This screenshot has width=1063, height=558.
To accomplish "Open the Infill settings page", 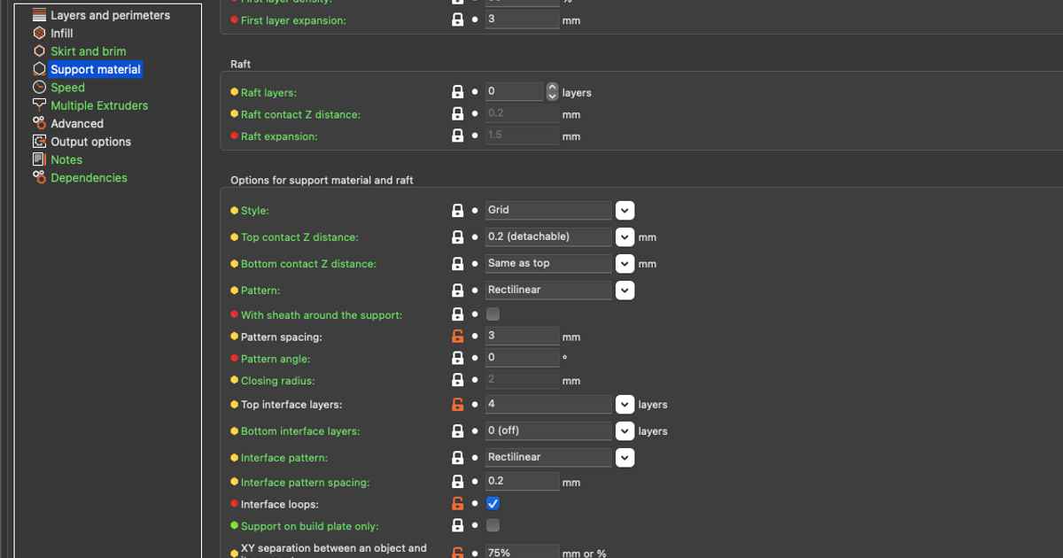I will pos(62,33).
